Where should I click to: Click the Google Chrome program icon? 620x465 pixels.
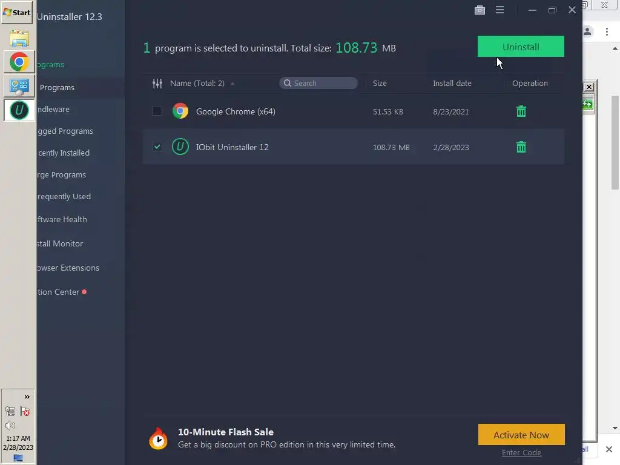[x=180, y=111]
